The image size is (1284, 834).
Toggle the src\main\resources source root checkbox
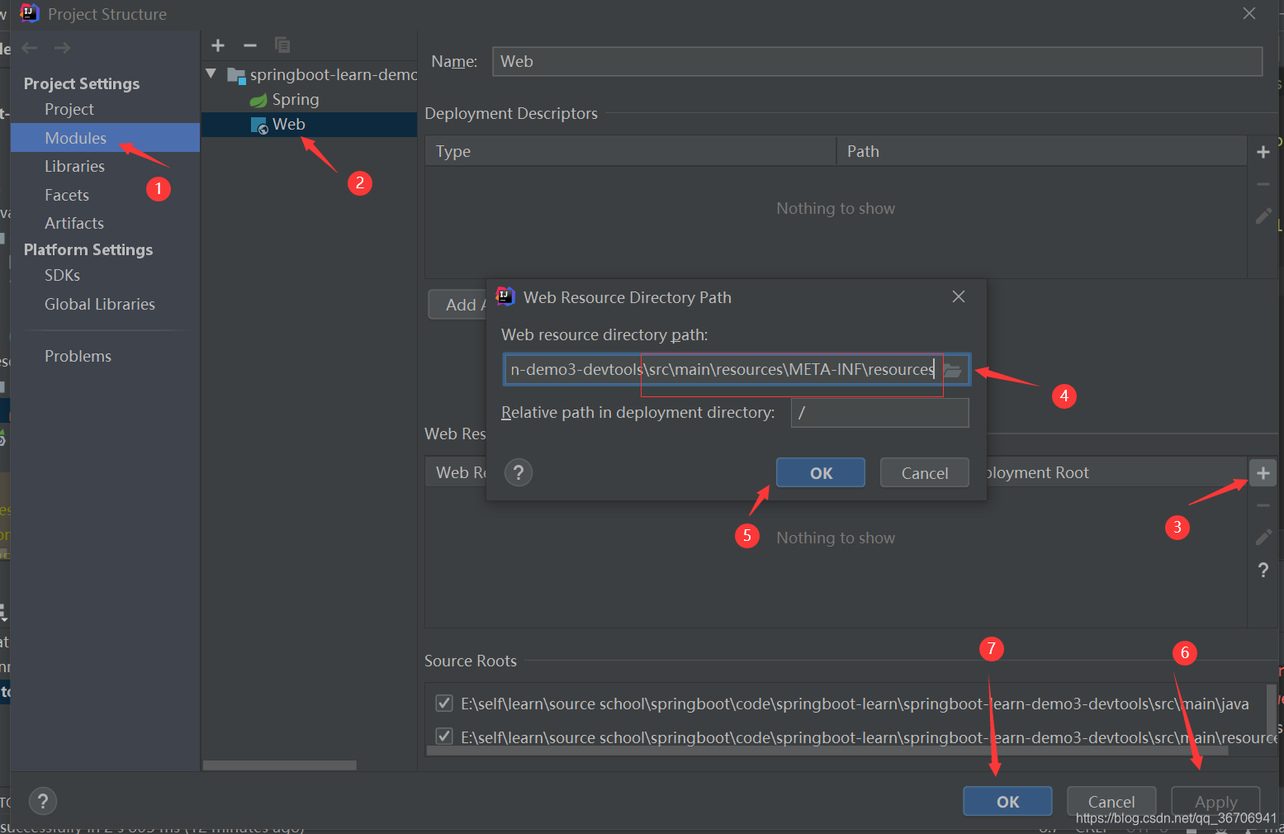[444, 736]
